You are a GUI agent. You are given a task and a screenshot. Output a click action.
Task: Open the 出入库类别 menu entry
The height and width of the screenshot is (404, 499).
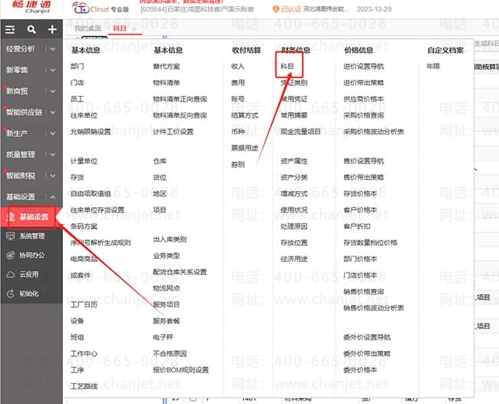click(170, 240)
